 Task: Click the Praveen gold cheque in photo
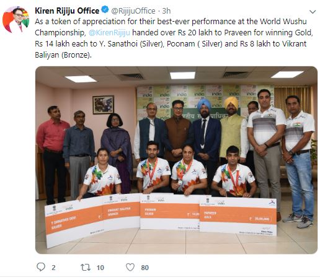tap(238, 216)
